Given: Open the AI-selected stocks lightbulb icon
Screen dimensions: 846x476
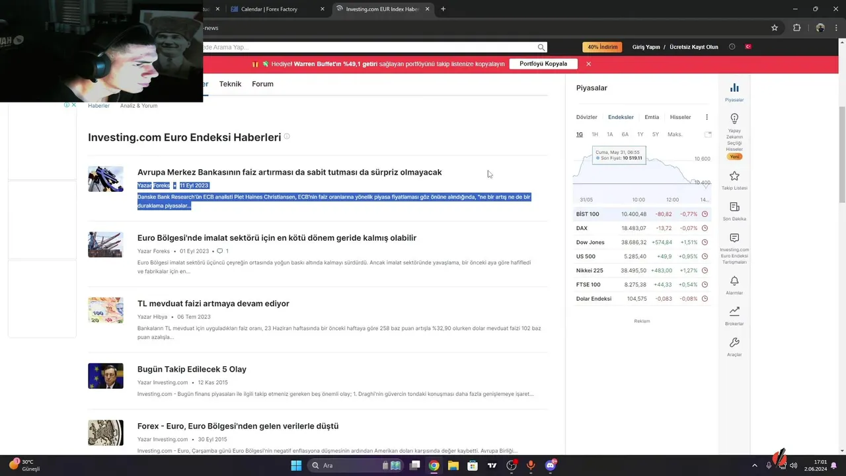Looking at the screenshot, I should pyautogui.click(x=734, y=118).
